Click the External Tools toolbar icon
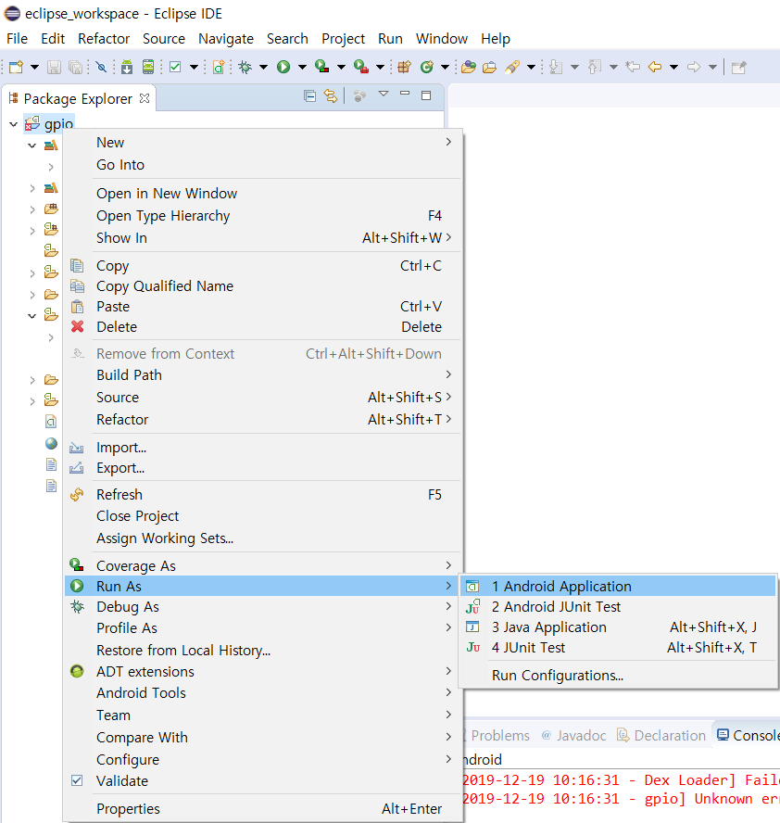 361,67
